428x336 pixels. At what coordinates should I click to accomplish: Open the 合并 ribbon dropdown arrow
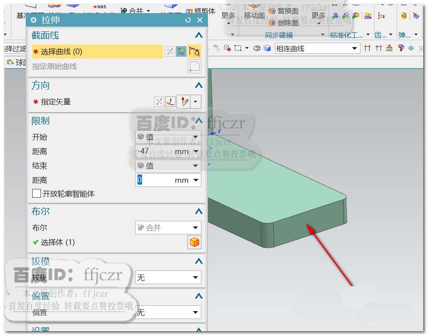[149, 11]
